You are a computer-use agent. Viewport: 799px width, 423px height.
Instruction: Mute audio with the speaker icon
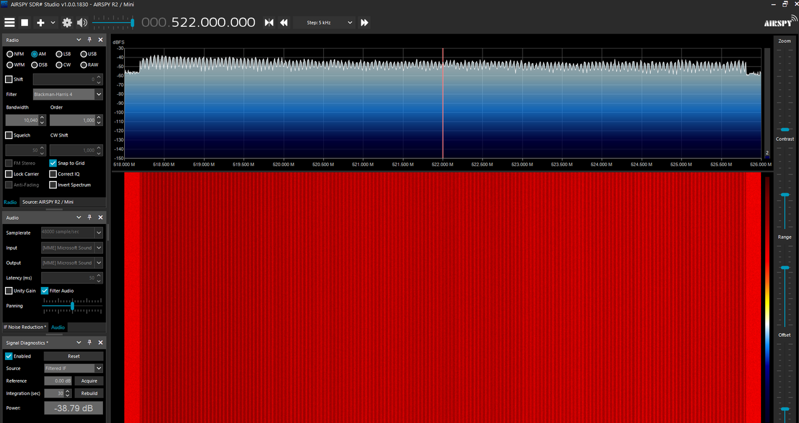coord(82,22)
